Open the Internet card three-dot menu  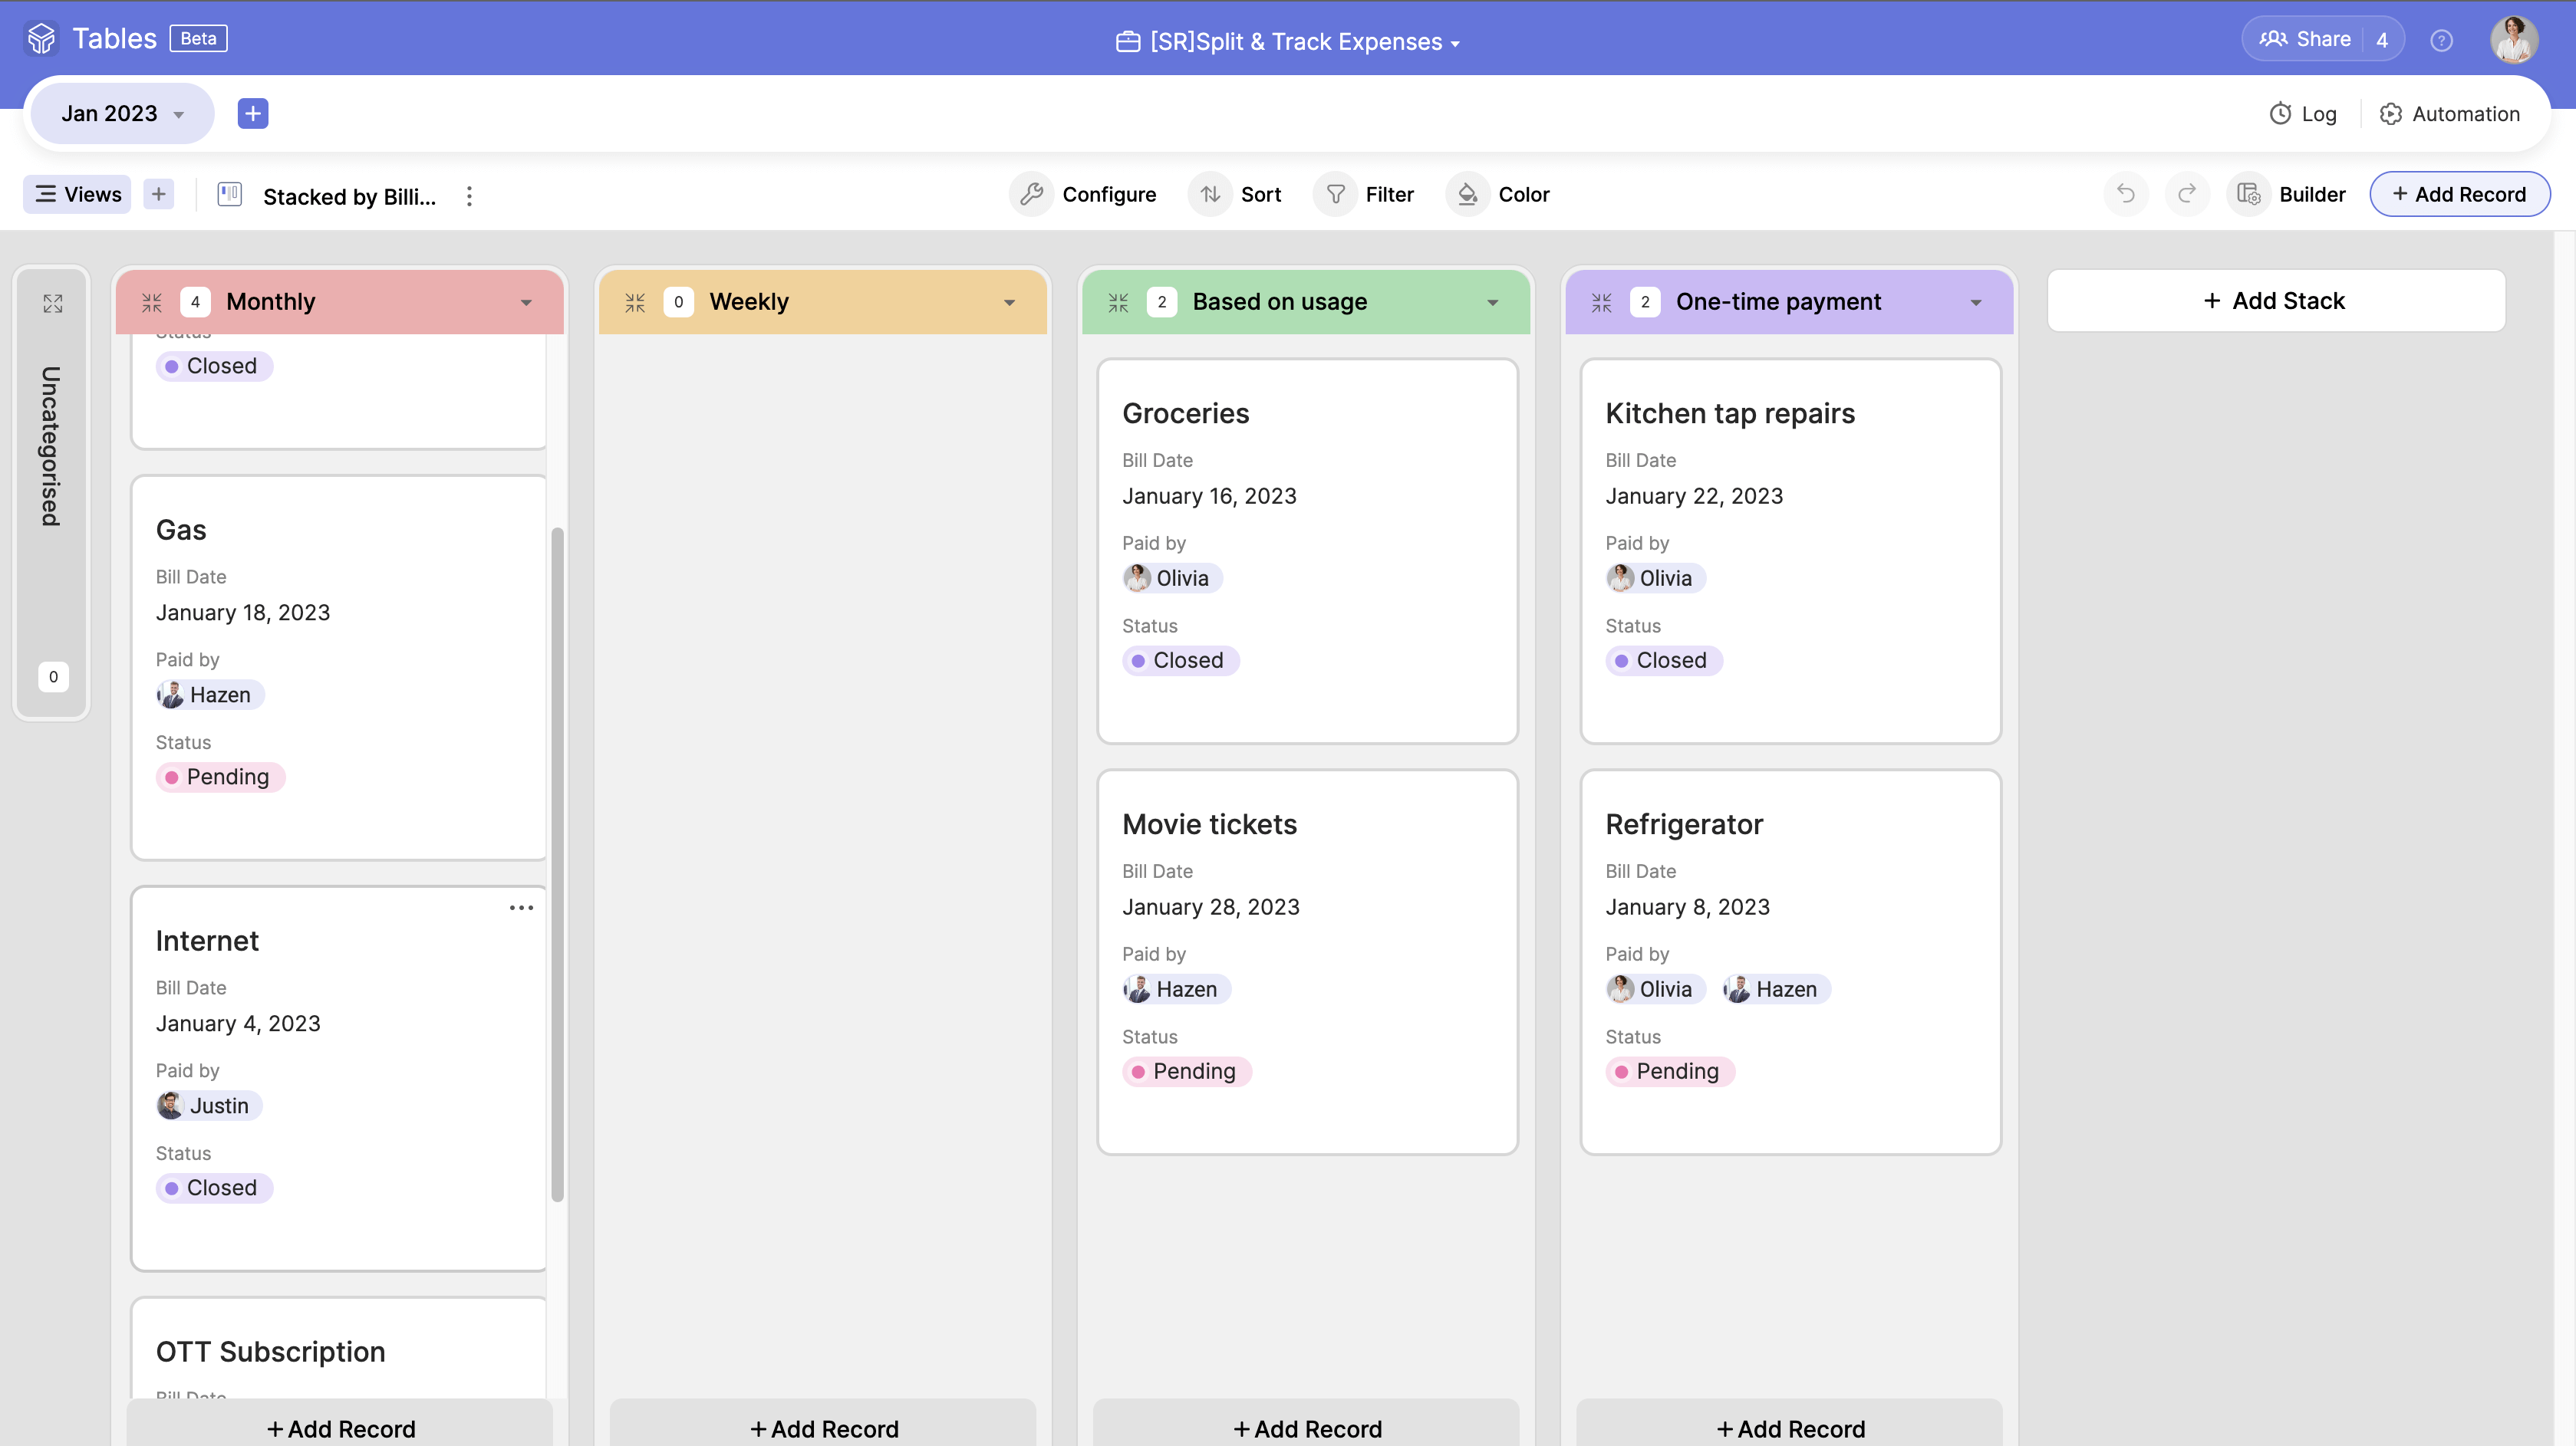521,907
